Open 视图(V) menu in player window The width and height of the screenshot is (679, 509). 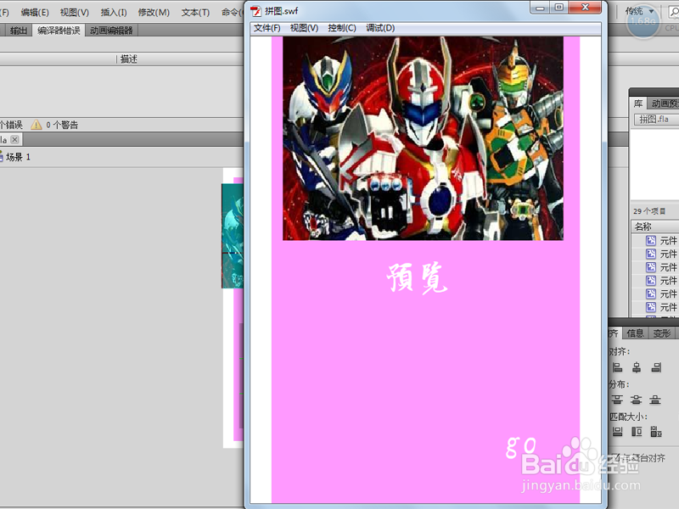[304, 28]
